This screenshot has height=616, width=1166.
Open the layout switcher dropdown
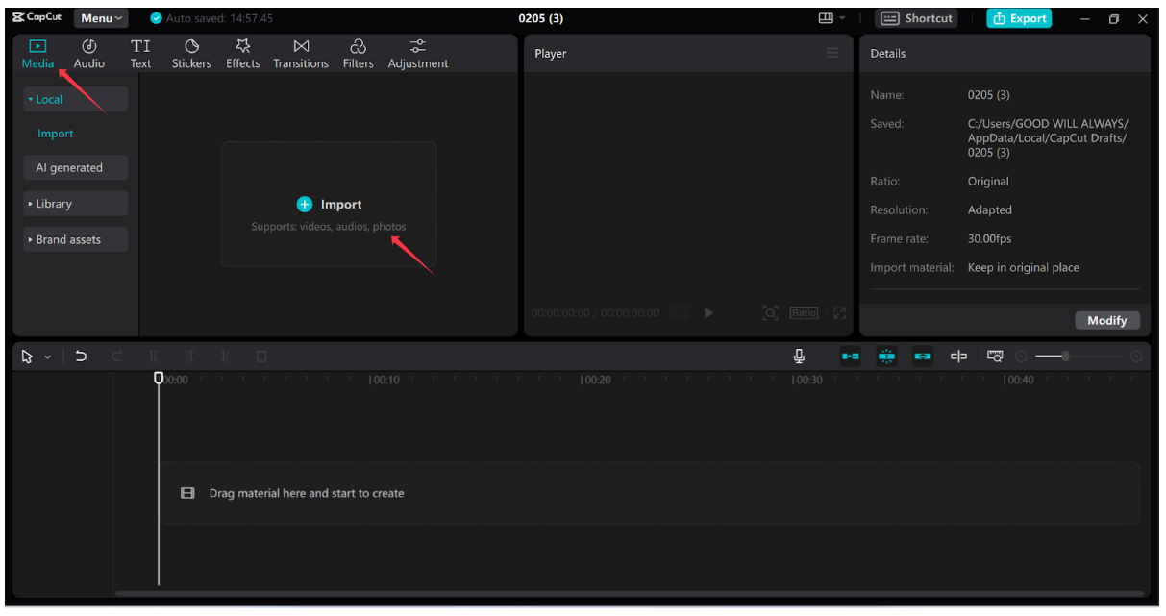click(832, 18)
